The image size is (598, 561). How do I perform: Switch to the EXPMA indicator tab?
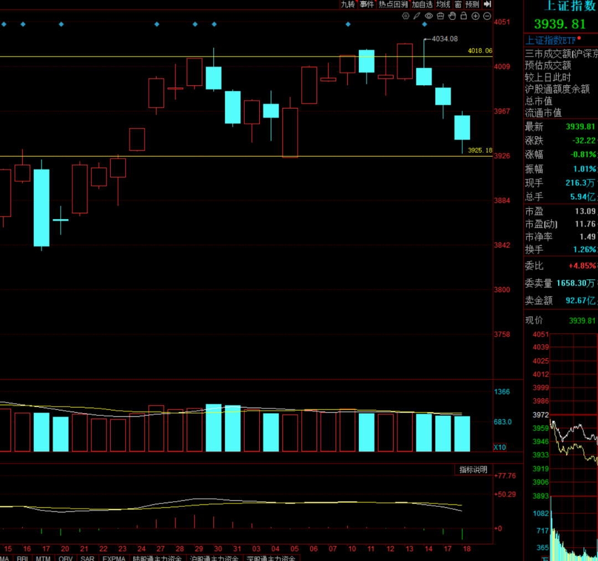[114, 558]
